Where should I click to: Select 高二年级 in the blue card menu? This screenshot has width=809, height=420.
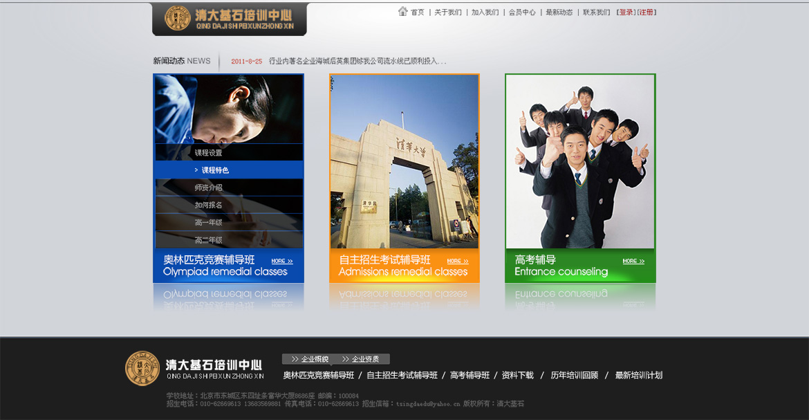point(229,240)
